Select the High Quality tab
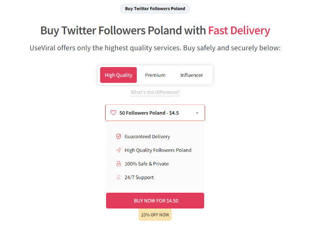Image resolution: width=313 pixels, height=229 pixels. pos(118,75)
